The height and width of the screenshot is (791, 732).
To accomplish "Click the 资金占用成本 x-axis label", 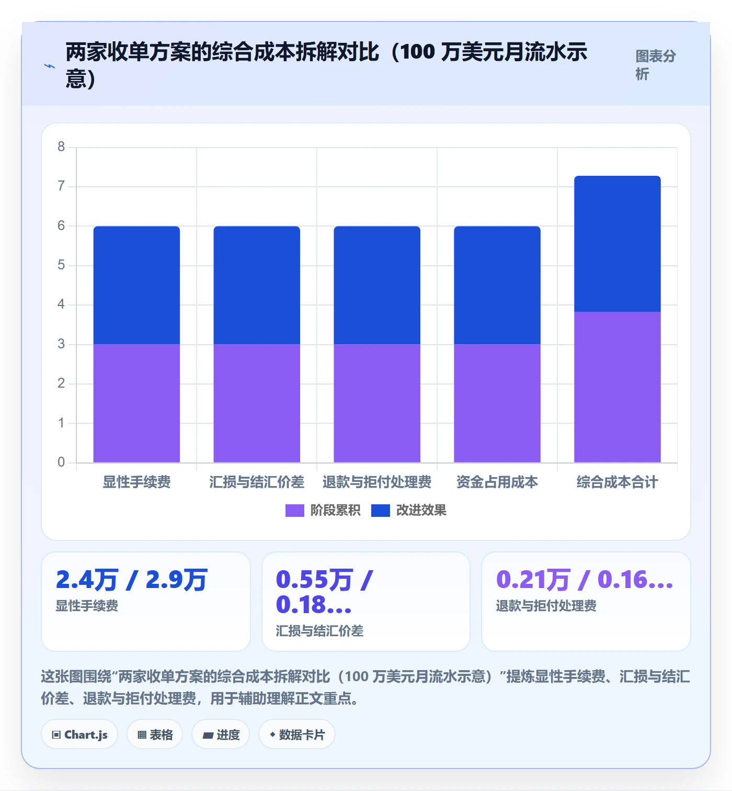I will point(497,482).
